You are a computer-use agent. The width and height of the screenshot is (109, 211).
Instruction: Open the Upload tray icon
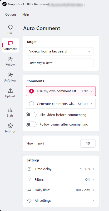[x=10, y=91]
